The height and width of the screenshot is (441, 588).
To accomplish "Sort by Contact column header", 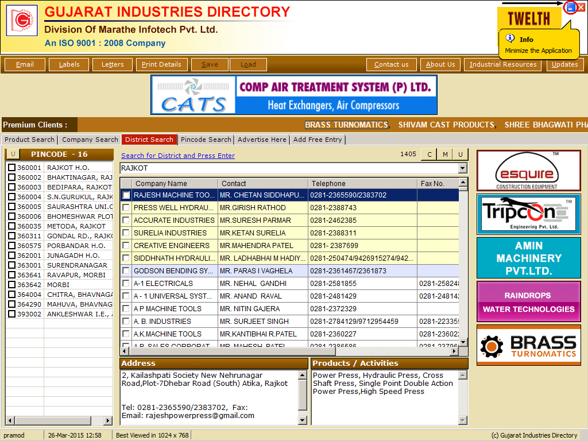I will pyautogui.click(x=263, y=183).
